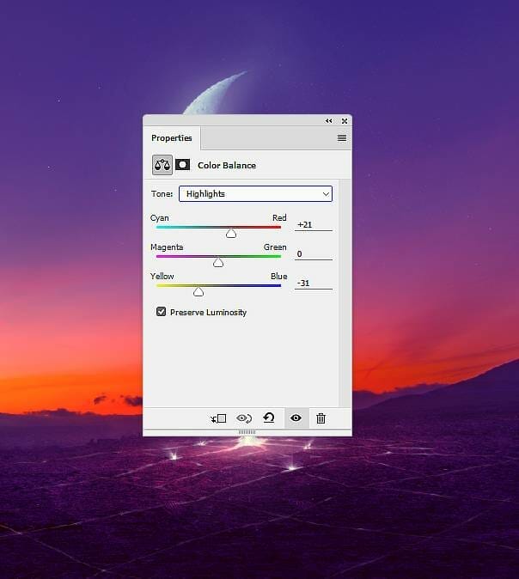The height and width of the screenshot is (579, 519).
Task: Switch to the Properties tab
Action: [171, 137]
